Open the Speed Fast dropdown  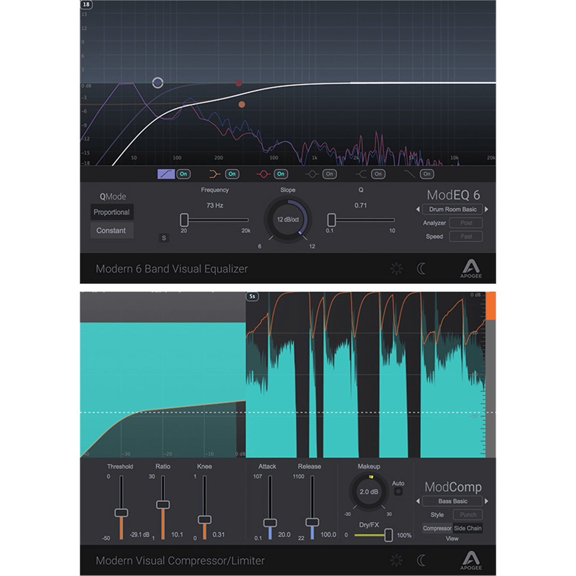tap(466, 237)
